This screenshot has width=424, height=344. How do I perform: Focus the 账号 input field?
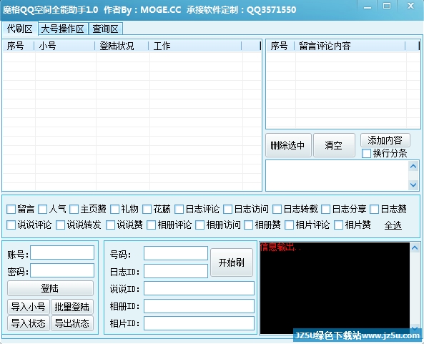click(x=62, y=252)
